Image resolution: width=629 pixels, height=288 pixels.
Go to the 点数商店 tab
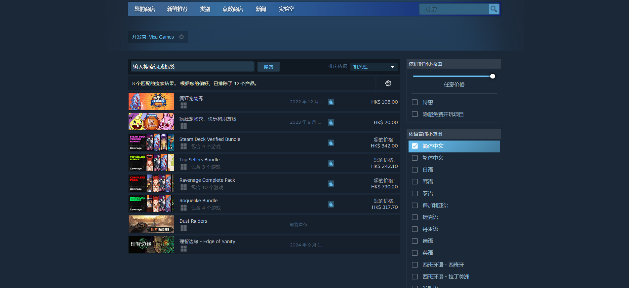[233, 9]
